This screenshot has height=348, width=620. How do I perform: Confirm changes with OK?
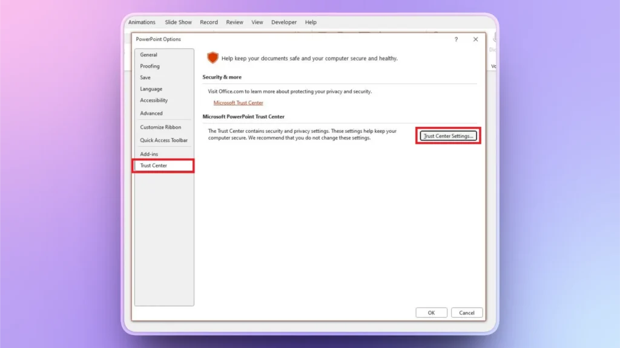coord(431,312)
